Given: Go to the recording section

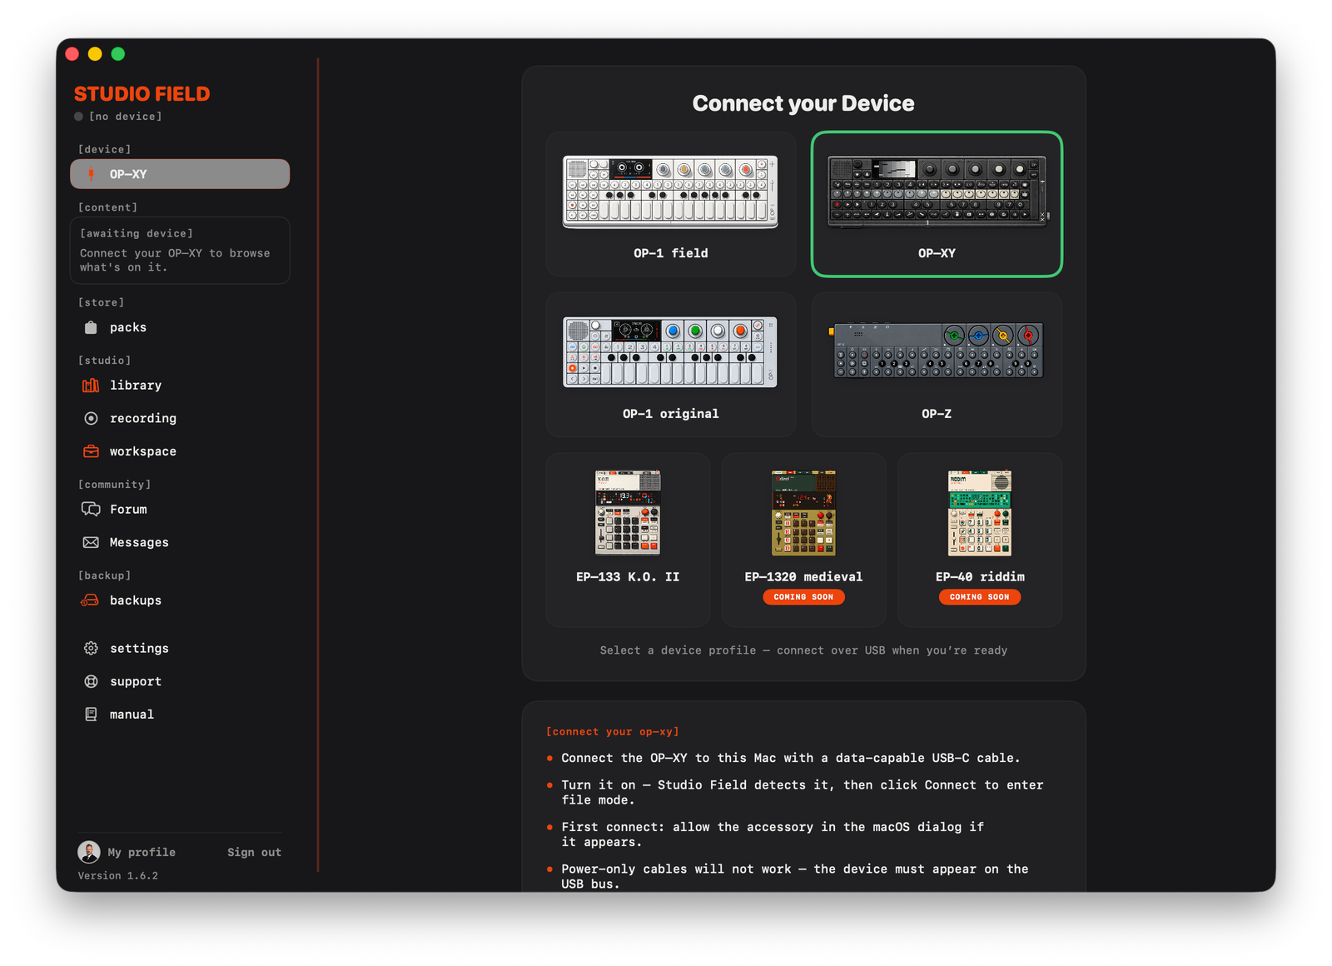Looking at the screenshot, I should point(180,418).
